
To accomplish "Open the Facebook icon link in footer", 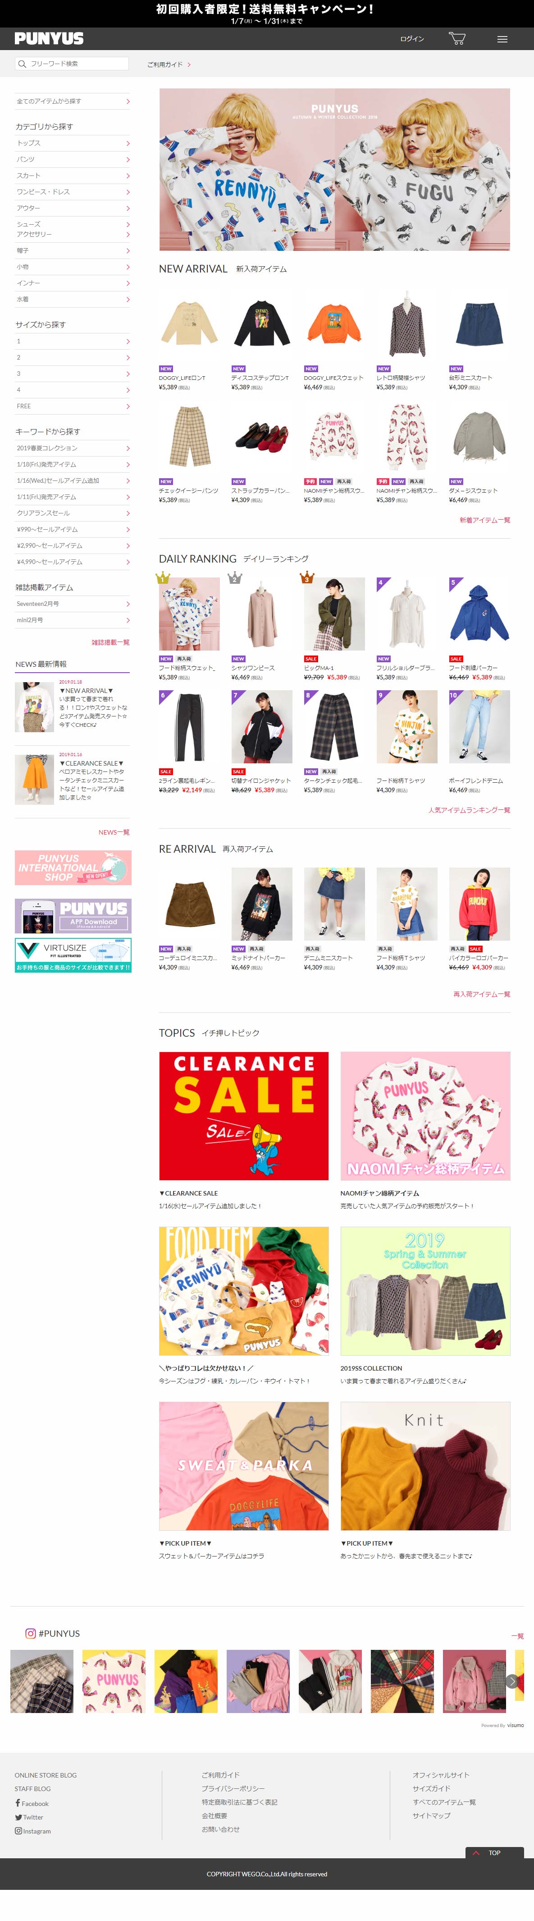I will (18, 1803).
